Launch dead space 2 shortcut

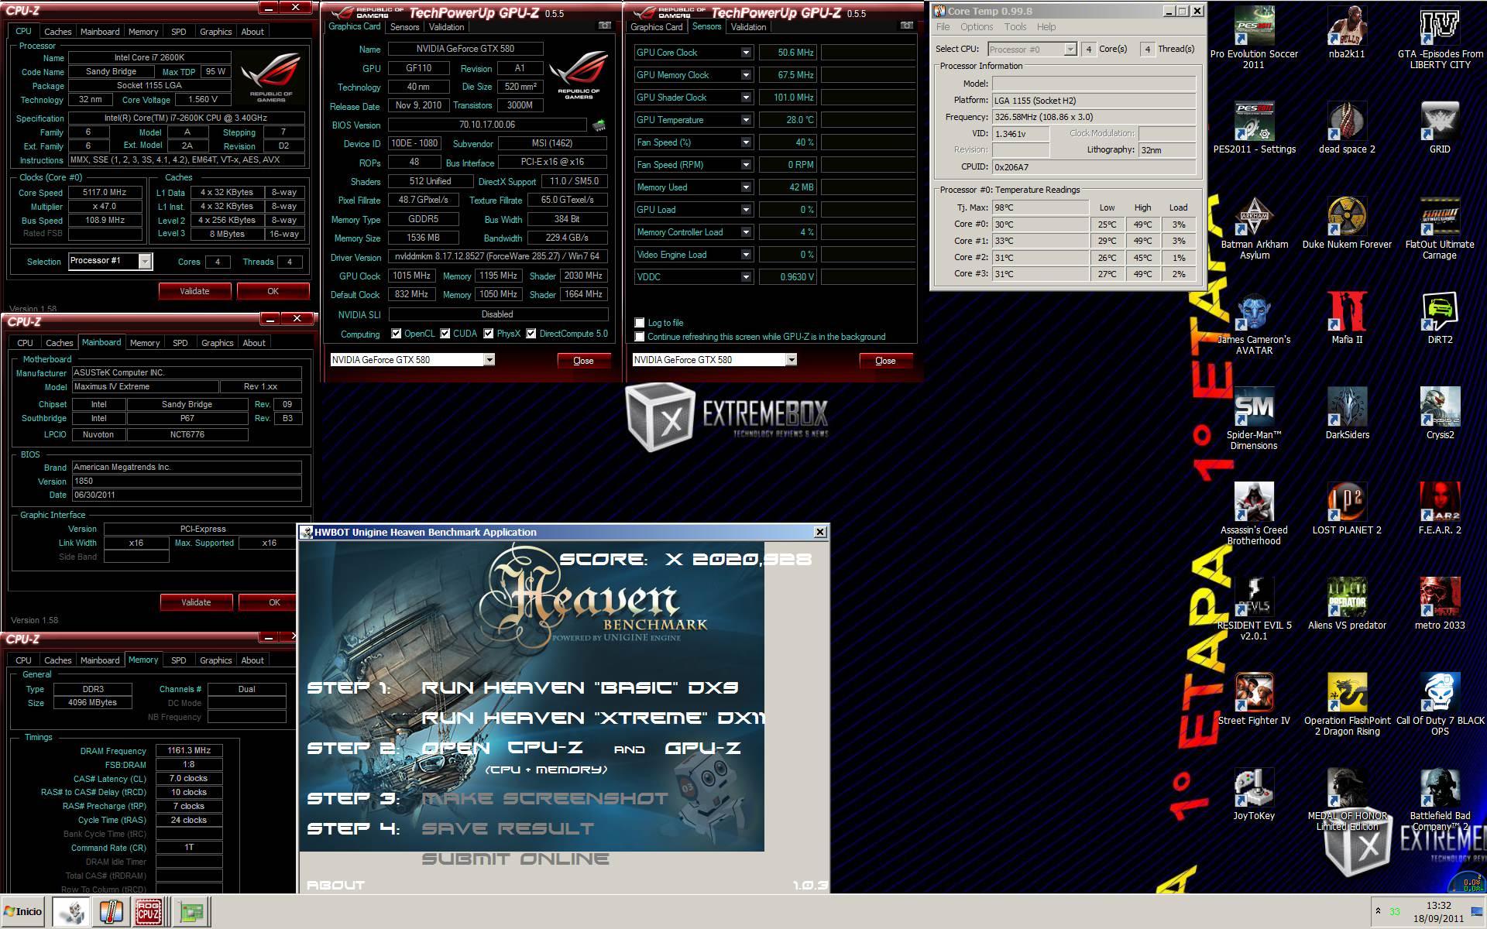tap(1347, 129)
